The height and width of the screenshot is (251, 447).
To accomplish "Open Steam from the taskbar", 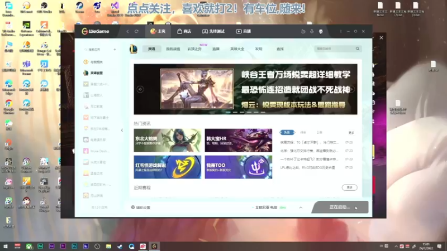I will click(120, 246).
